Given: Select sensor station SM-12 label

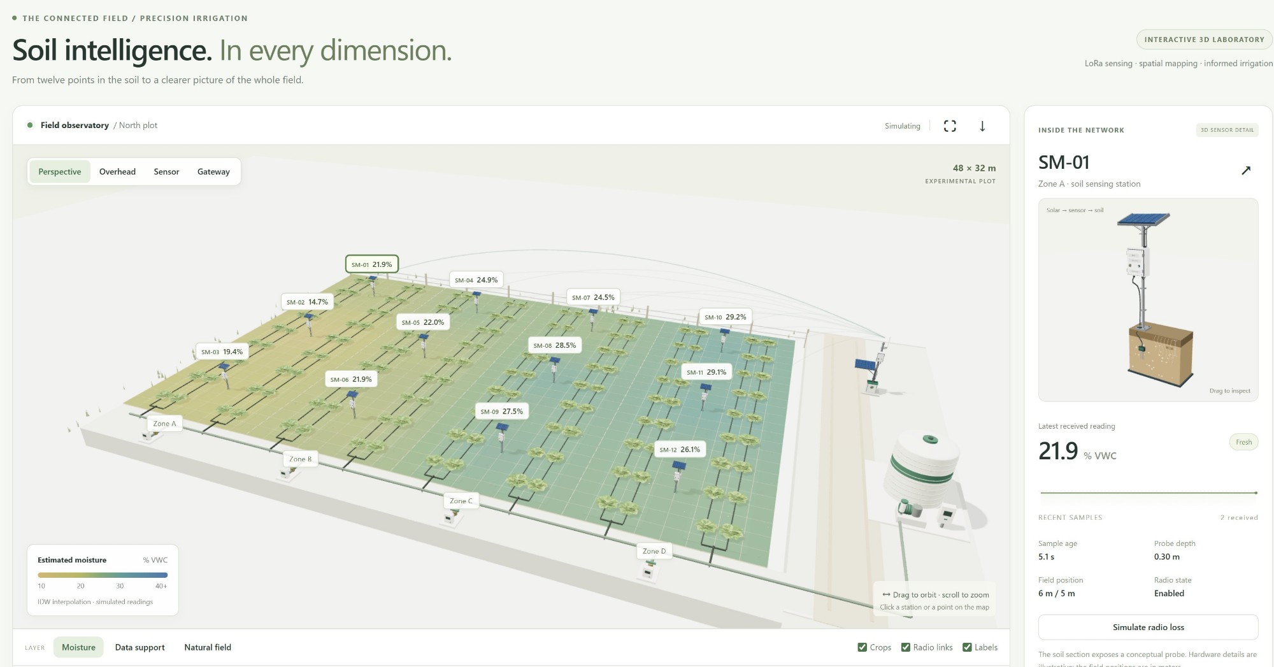Looking at the screenshot, I should pyautogui.click(x=680, y=449).
